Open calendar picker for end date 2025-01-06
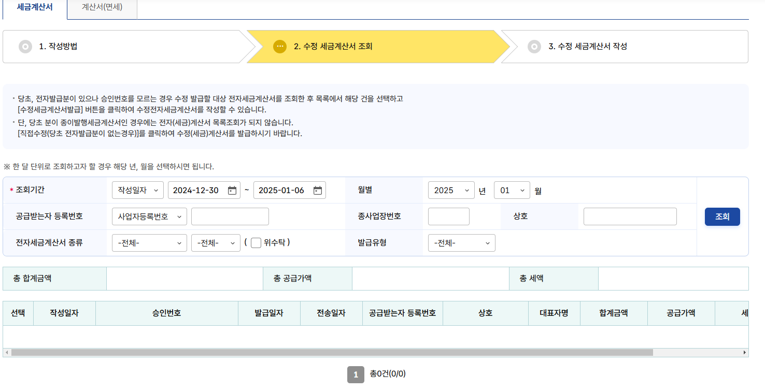Image resolution: width=765 pixels, height=391 pixels. pyautogui.click(x=318, y=190)
